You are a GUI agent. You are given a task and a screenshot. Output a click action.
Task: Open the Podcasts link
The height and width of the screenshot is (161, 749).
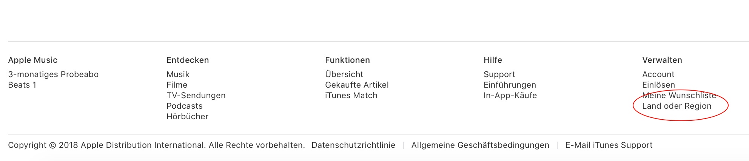[184, 106]
